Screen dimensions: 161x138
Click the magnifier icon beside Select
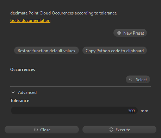130,79
